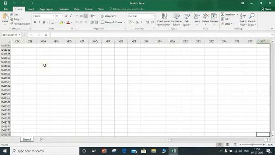Click the Insert Function fx button
The image size is (275, 155).
(46, 35)
